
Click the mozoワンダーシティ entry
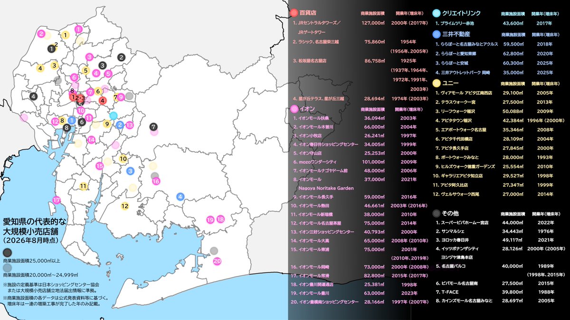click(x=315, y=162)
